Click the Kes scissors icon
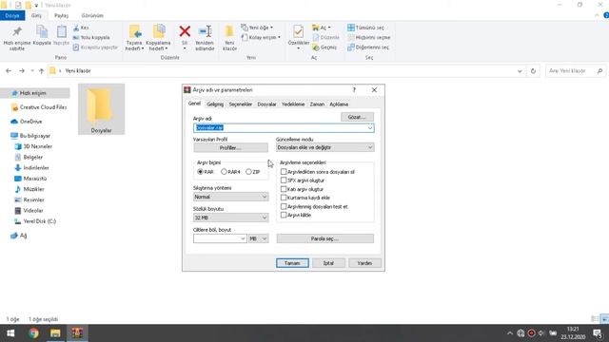 click(76, 28)
